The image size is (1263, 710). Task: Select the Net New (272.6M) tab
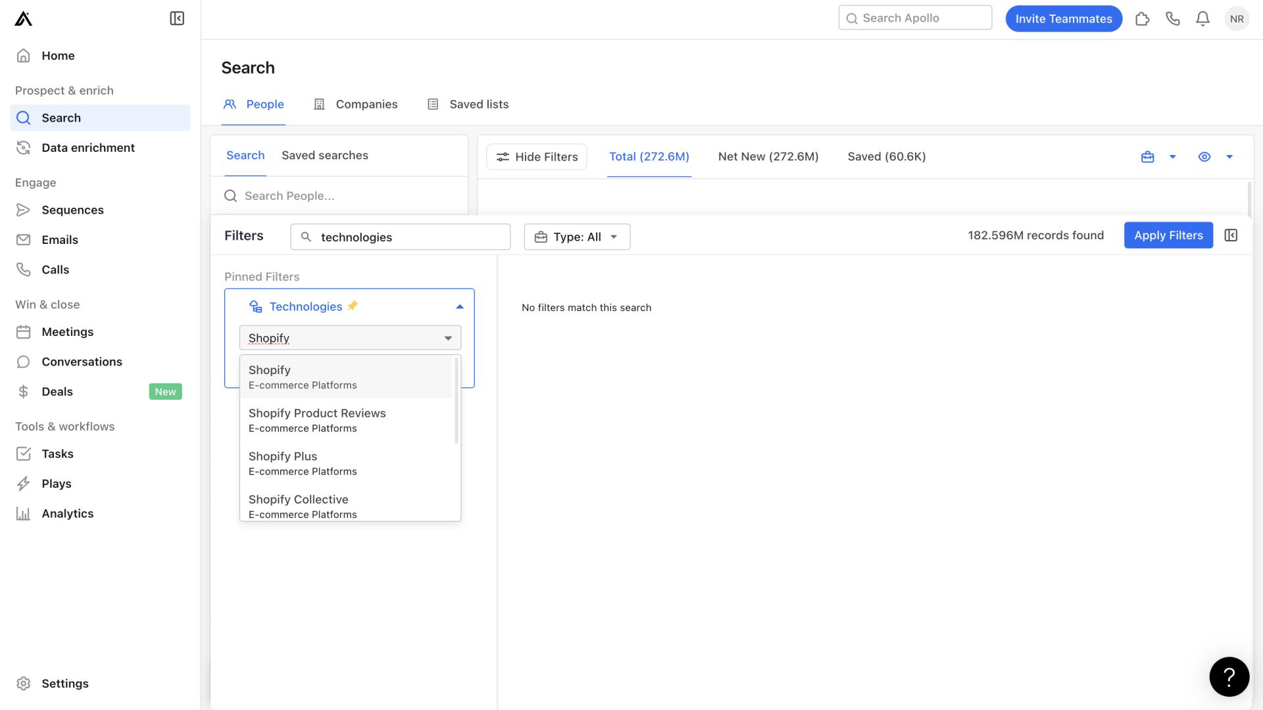768,157
